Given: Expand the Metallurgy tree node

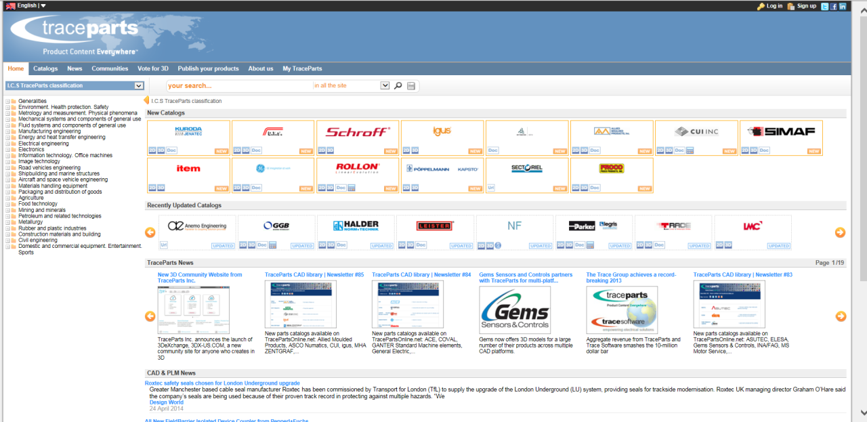Looking at the screenshot, I should click(7, 222).
